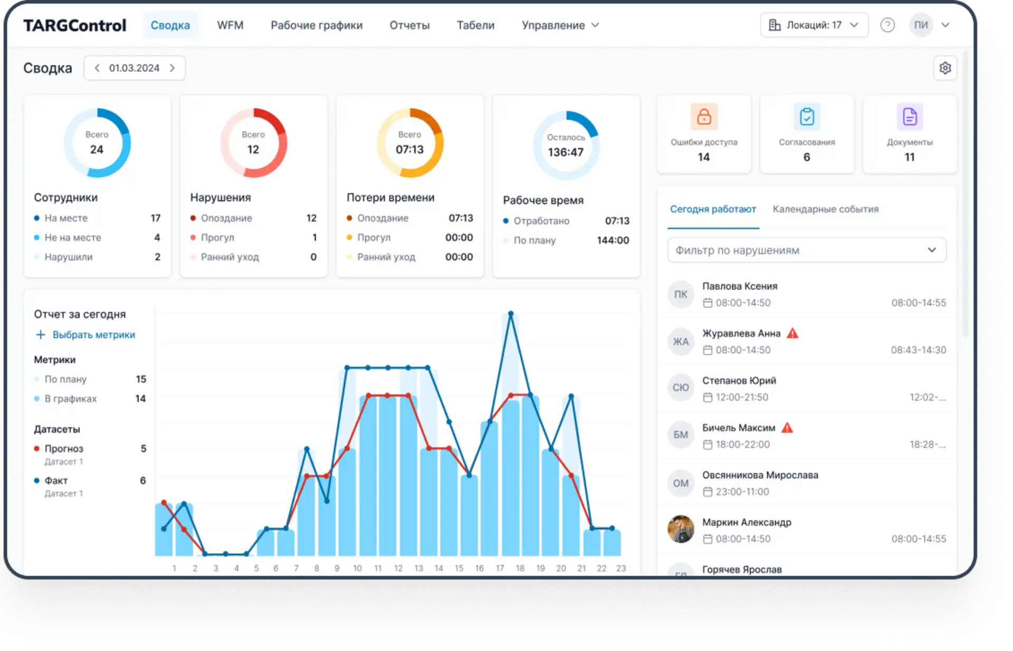Open the Управление menu dropdown
The height and width of the screenshot is (651, 1013).
click(x=560, y=25)
